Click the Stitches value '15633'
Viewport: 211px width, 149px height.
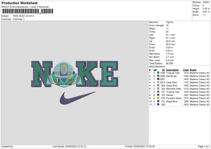click(x=206, y=2)
